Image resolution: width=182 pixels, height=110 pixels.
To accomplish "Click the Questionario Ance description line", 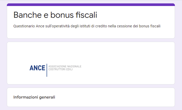I will pyautogui.click(x=87, y=26).
